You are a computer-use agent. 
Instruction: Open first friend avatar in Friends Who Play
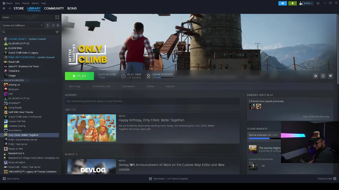tap(252, 106)
